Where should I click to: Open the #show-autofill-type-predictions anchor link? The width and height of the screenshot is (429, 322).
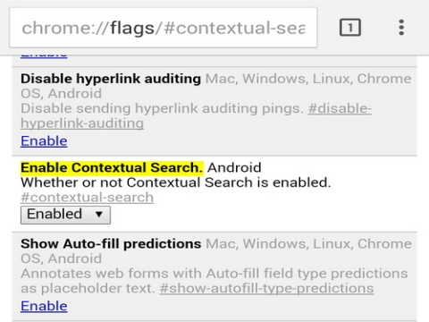266,288
